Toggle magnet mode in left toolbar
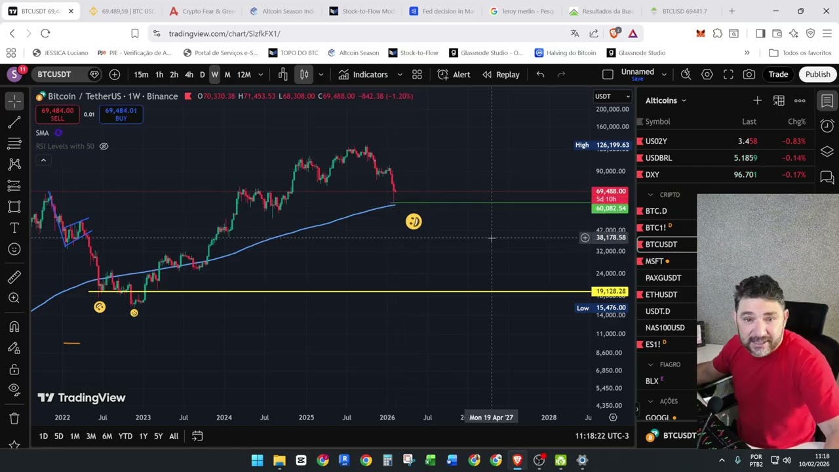Screen dimensions: 839x472 pos(14,327)
